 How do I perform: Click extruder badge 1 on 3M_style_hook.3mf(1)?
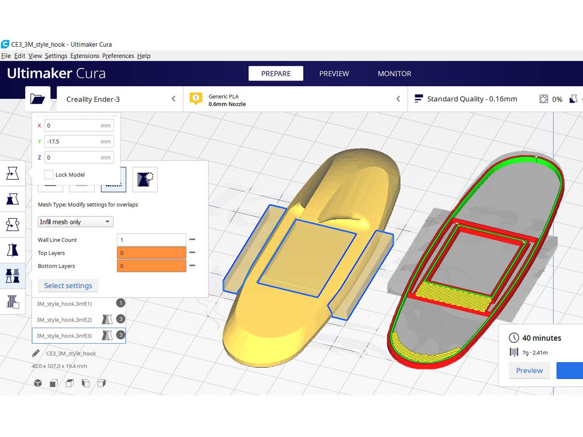pos(121,303)
